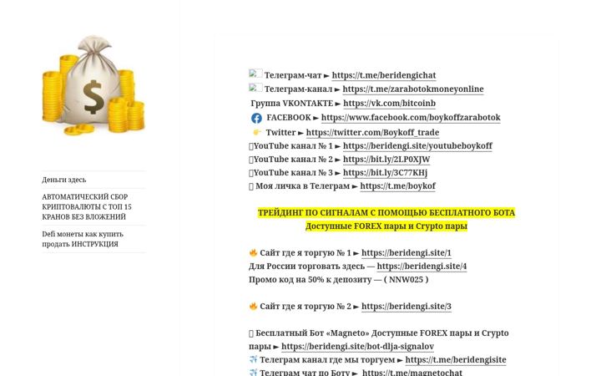Click the fire icon beside Сайт № 1
Viewport: 601px width, 376px height.
[x=253, y=252]
